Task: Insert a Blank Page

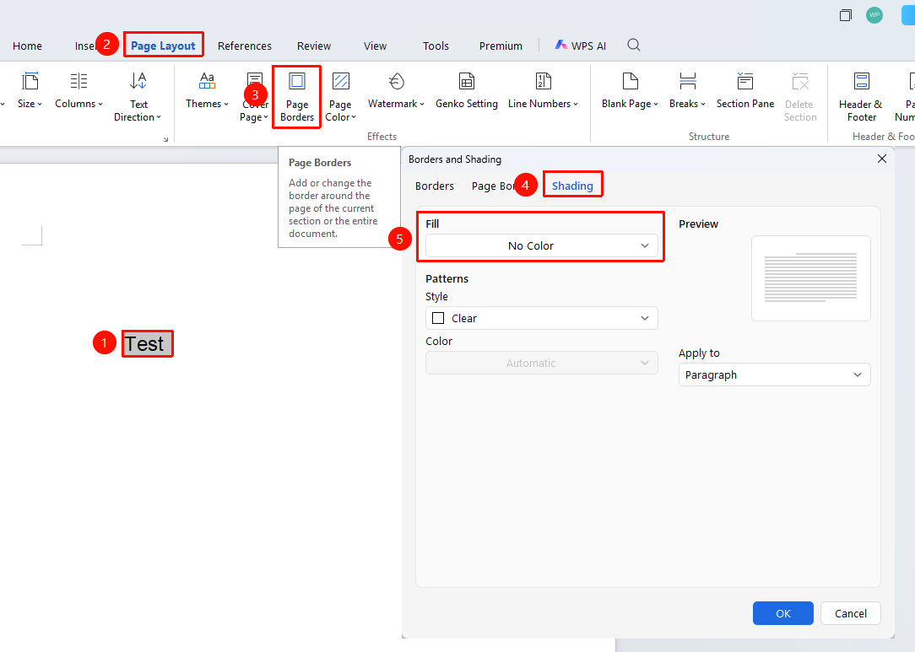Action: pos(631,90)
